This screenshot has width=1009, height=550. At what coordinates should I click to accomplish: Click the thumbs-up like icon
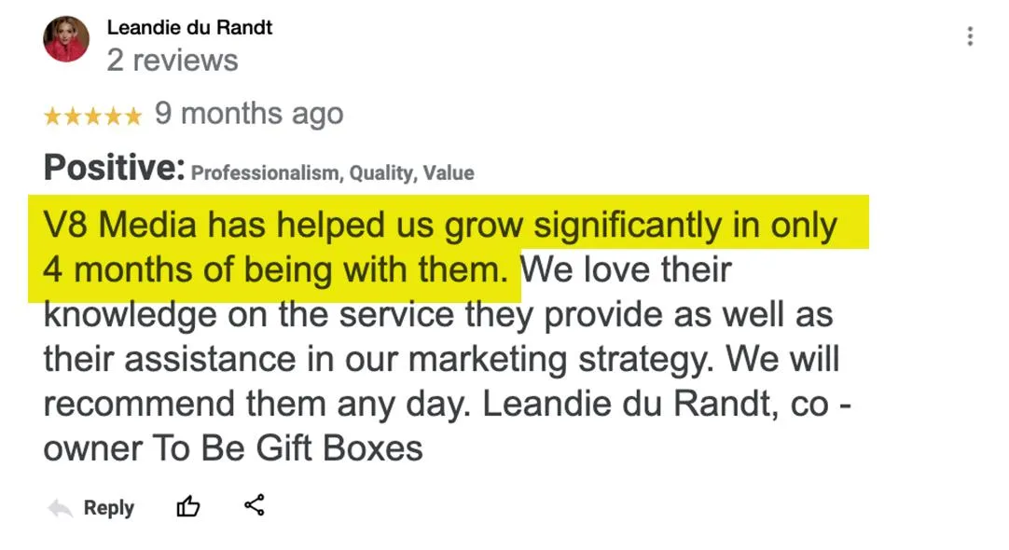[x=187, y=507]
